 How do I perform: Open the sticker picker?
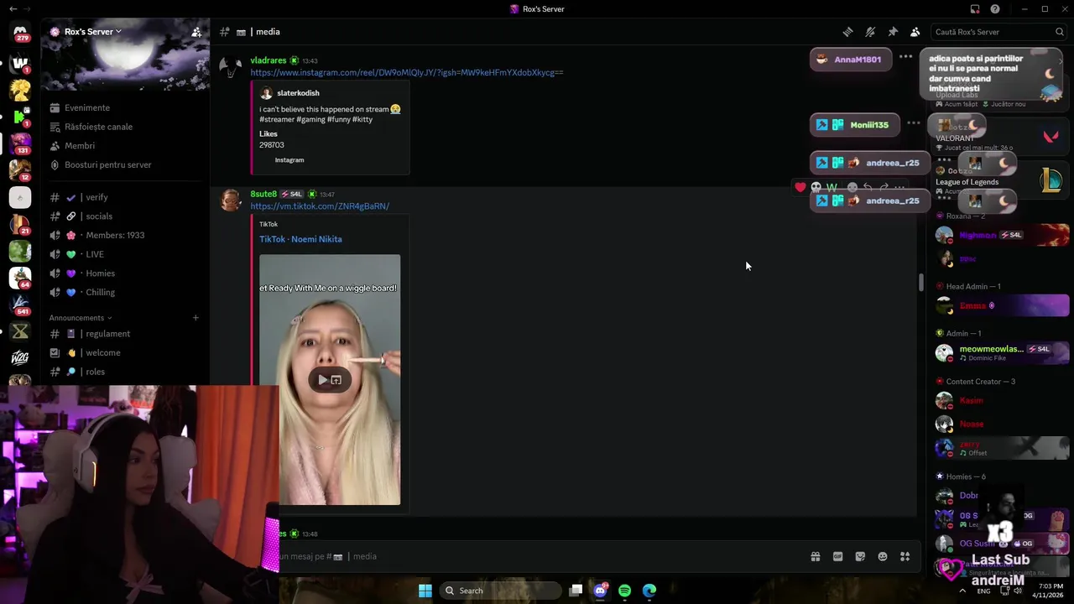coord(860,556)
